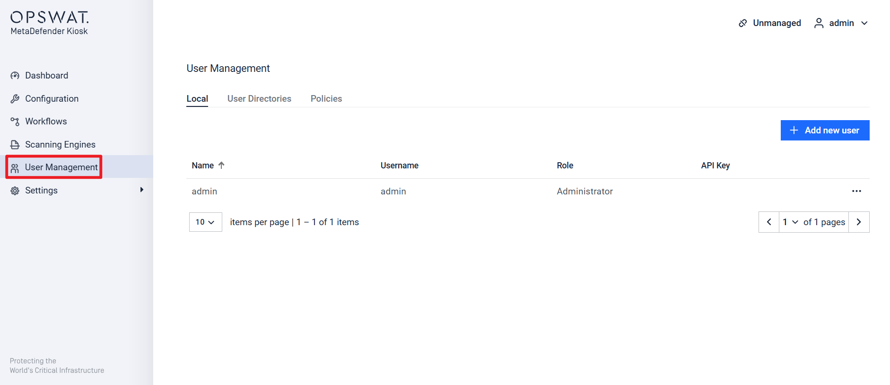Open the page number dropdown
The image size is (890, 385).
(790, 222)
